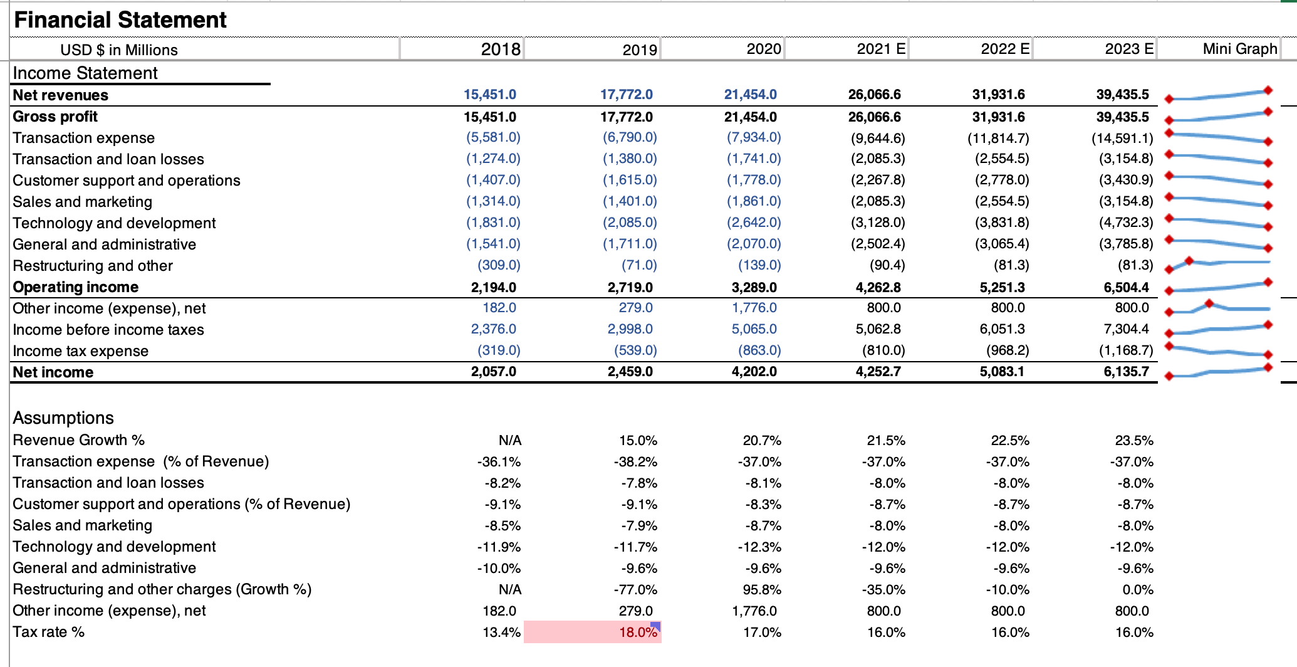
Task: Click the Income tax expense sparkline graph
Action: pyautogui.click(x=1219, y=350)
